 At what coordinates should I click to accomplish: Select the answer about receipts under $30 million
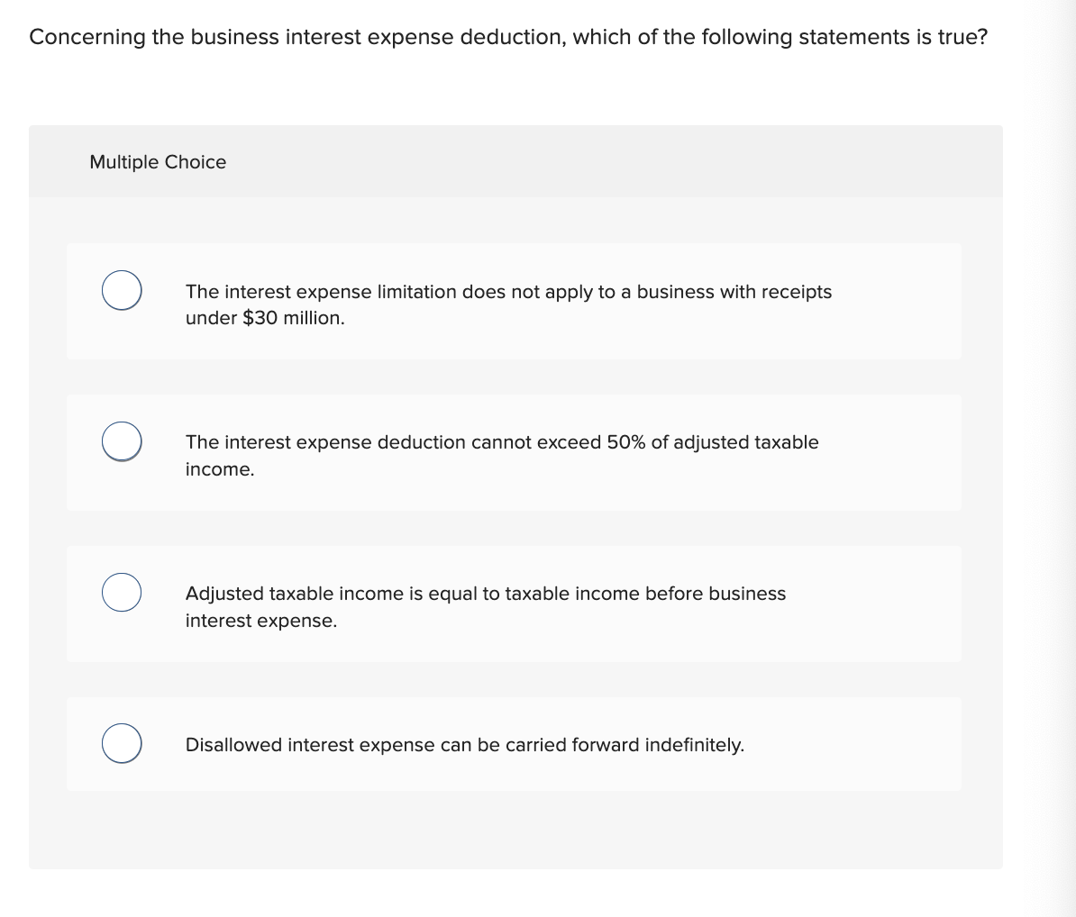tap(509, 304)
